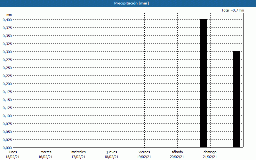Viewport: 256px width, 160px height.
Task: Click the 0,000 y-axis value
Action: click(7, 148)
